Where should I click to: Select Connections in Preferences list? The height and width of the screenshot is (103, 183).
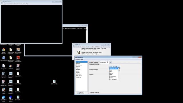pyautogui.click(x=81, y=62)
